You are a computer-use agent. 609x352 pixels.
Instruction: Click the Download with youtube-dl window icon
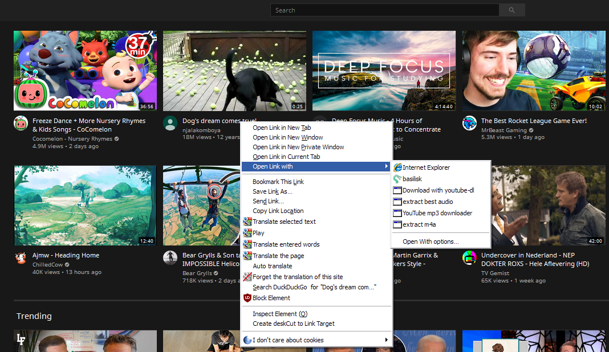(397, 190)
